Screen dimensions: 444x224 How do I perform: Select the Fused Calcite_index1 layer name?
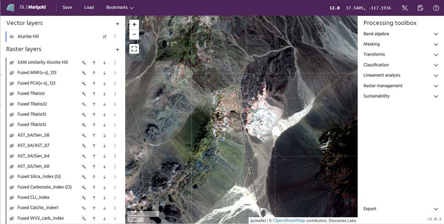(38, 208)
